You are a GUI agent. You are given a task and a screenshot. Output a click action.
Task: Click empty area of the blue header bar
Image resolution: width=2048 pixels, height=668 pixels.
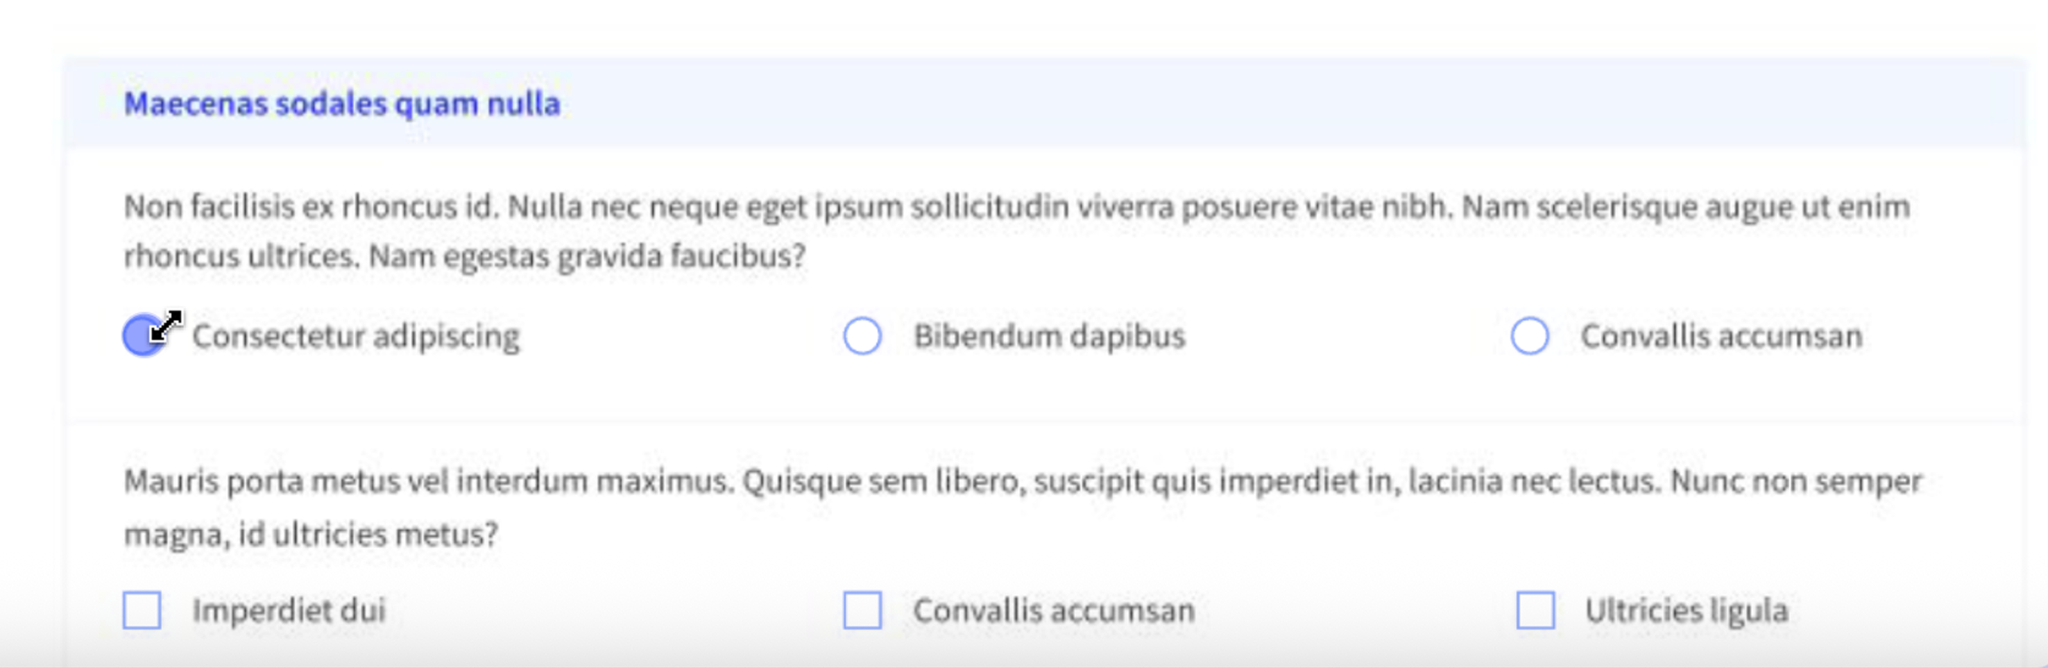click(x=1272, y=103)
